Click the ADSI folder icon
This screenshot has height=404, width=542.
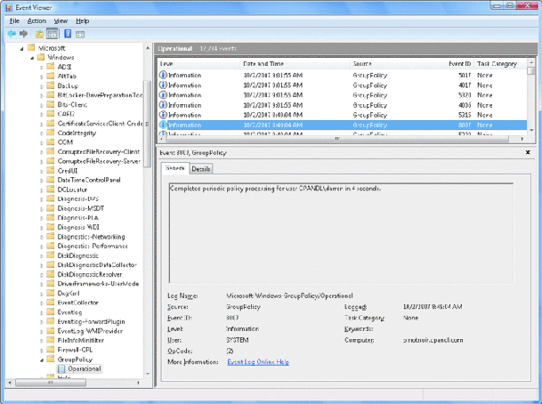pos(51,67)
